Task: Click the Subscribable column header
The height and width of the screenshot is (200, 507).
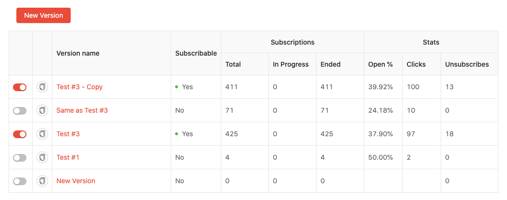Action: click(196, 53)
